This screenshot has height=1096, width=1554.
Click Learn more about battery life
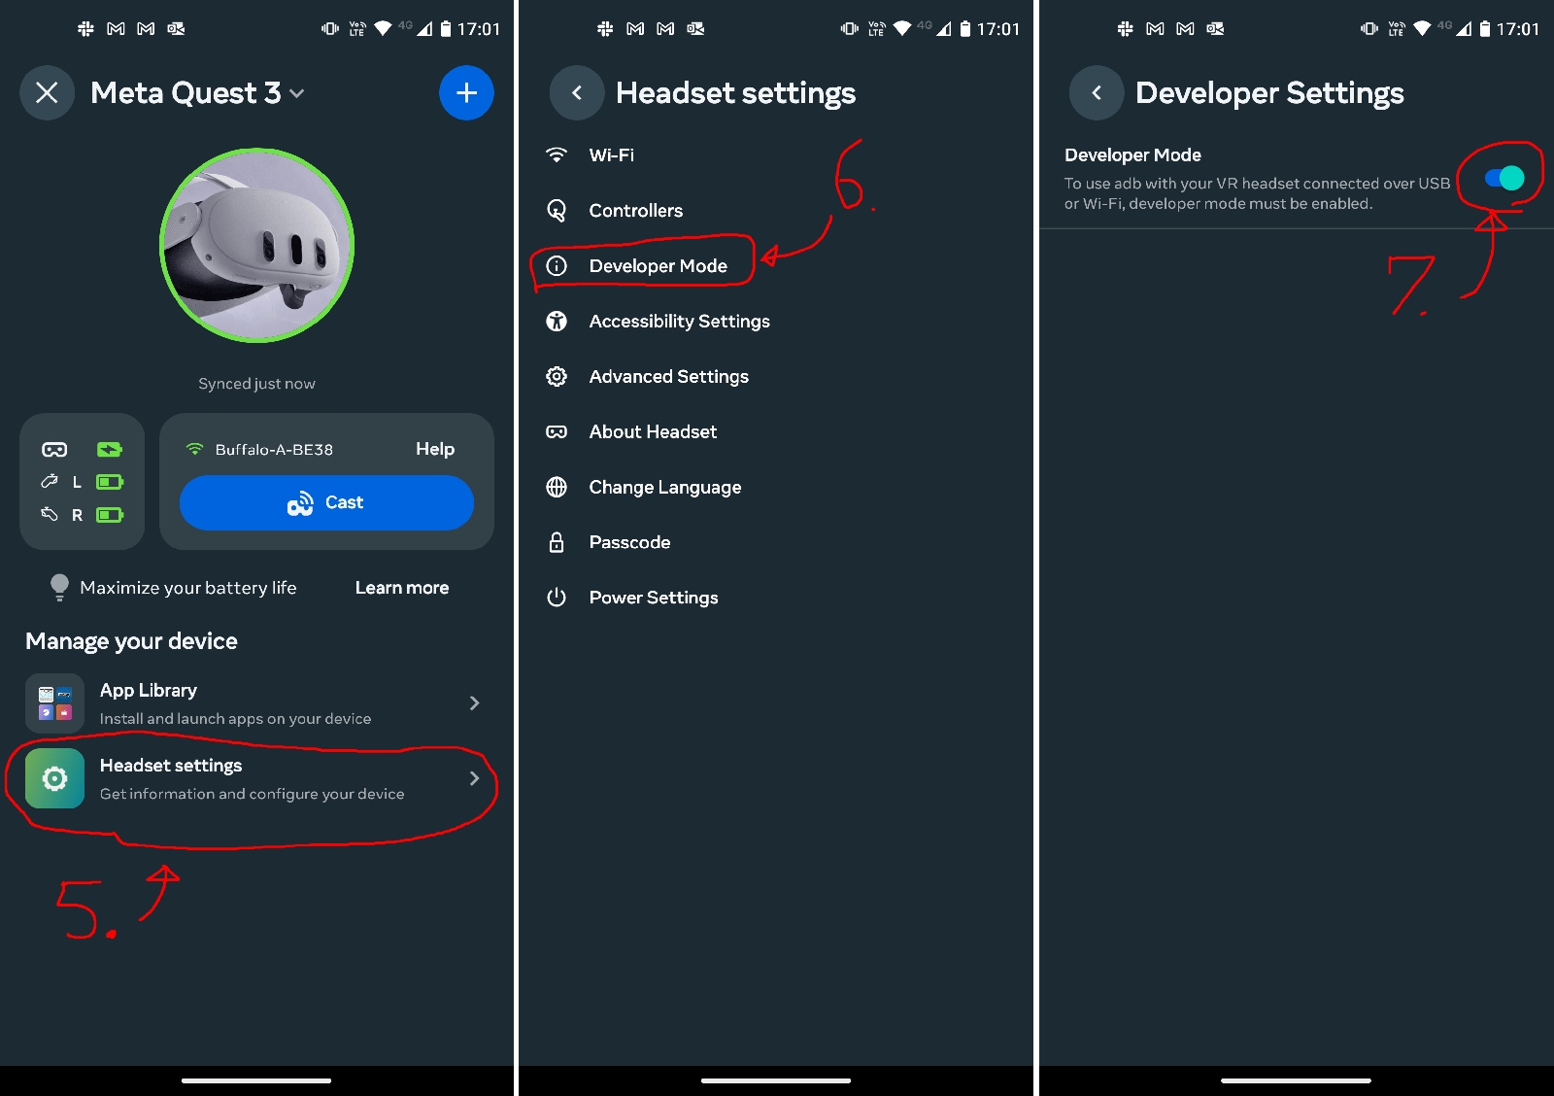pos(401,588)
